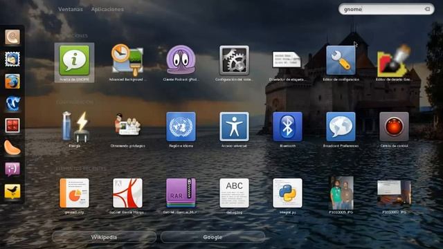Launch the shell-icon app in the dash
443x249 pixels.
[x=12, y=37]
